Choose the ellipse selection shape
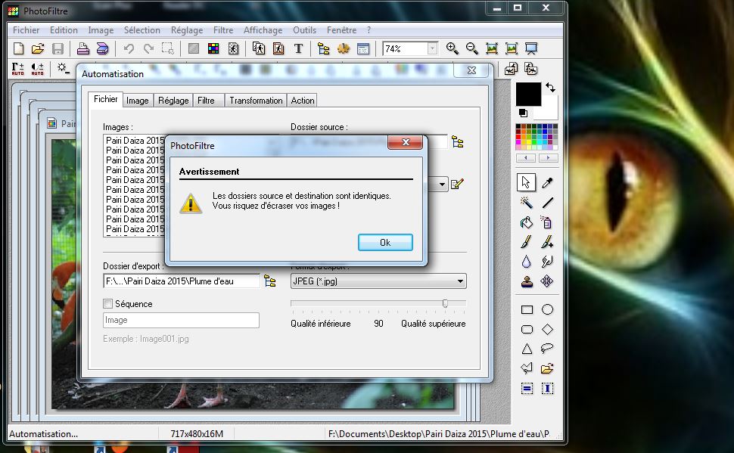 pyautogui.click(x=547, y=309)
